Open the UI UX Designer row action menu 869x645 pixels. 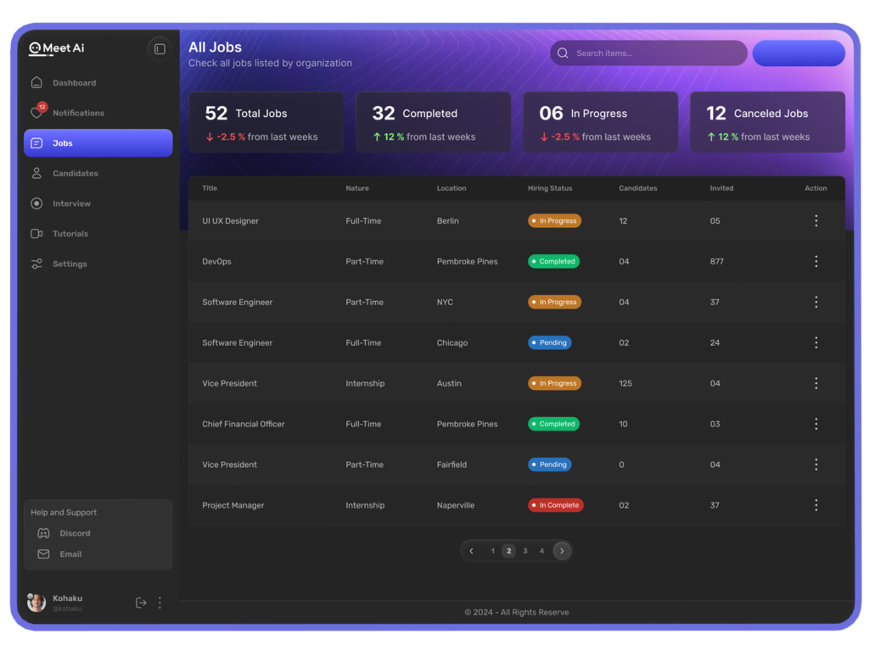[x=816, y=220]
